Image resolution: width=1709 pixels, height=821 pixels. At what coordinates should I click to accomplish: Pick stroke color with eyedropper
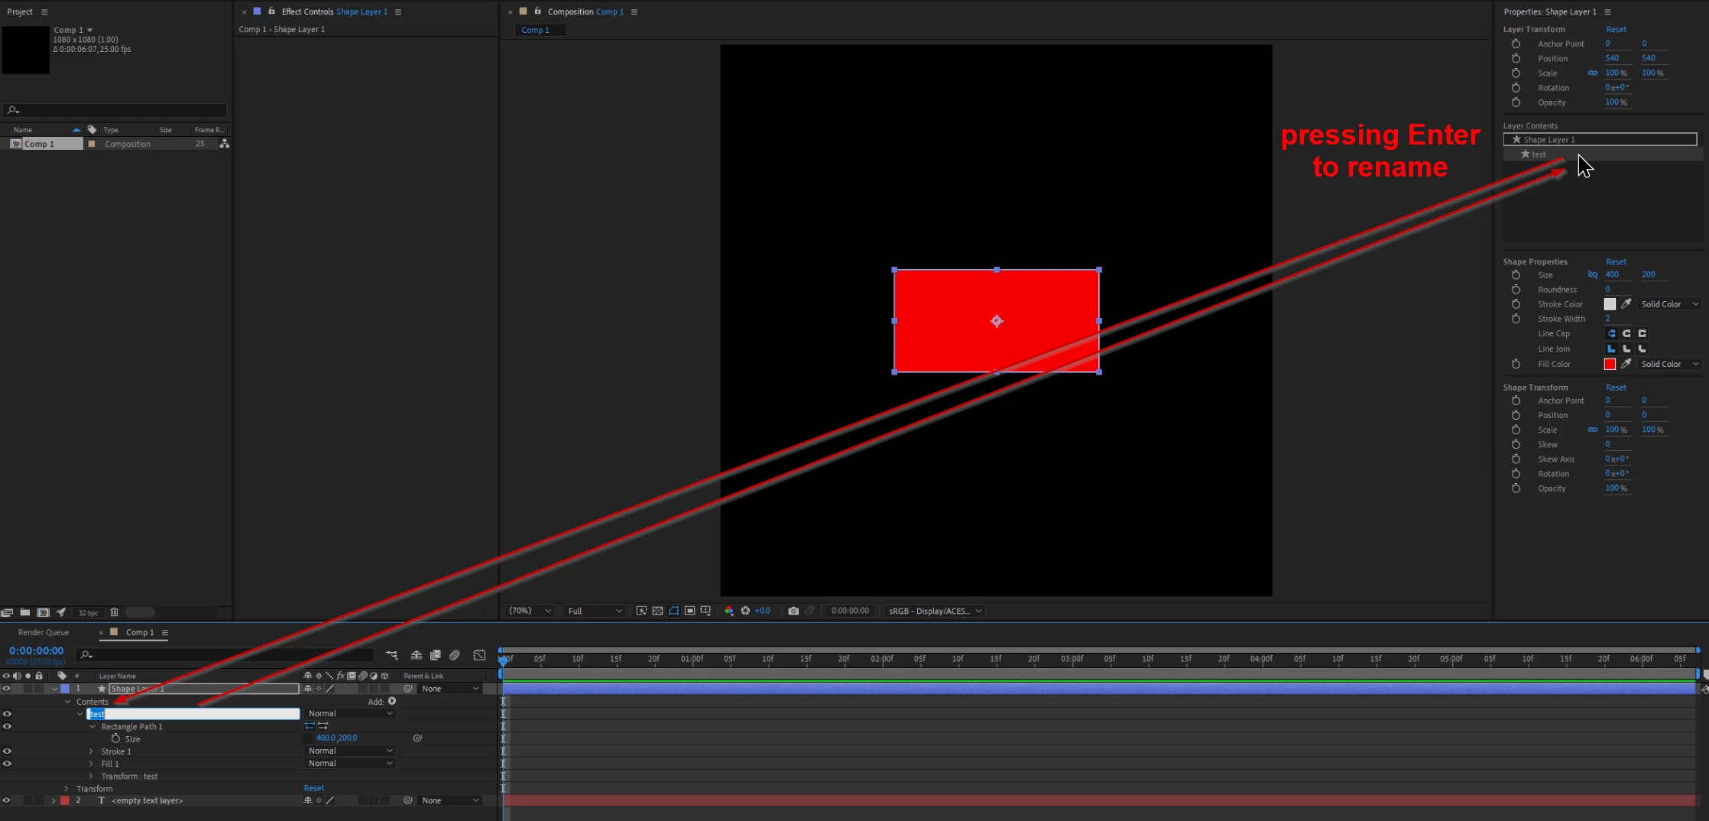coord(1626,304)
